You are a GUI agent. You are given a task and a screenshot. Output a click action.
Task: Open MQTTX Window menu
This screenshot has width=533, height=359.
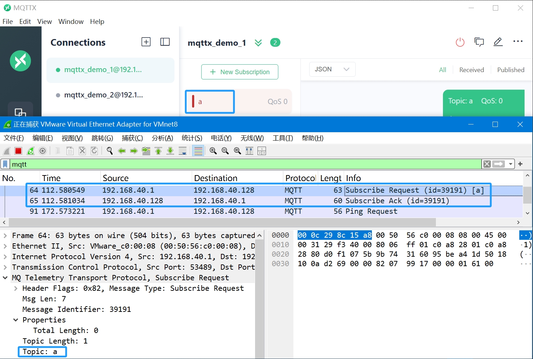pyautogui.click(x=71, y=21)
